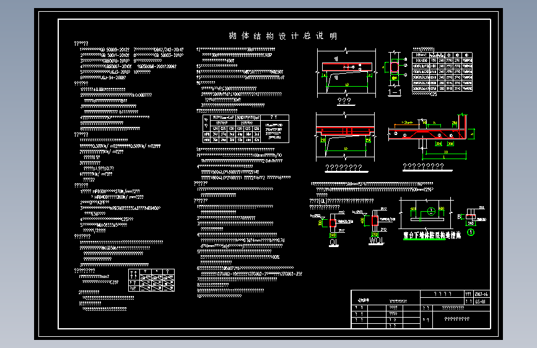Pick the red WQL beam section rectangle
This screenshot has width=537, height=348.
[x=375, y=220]
